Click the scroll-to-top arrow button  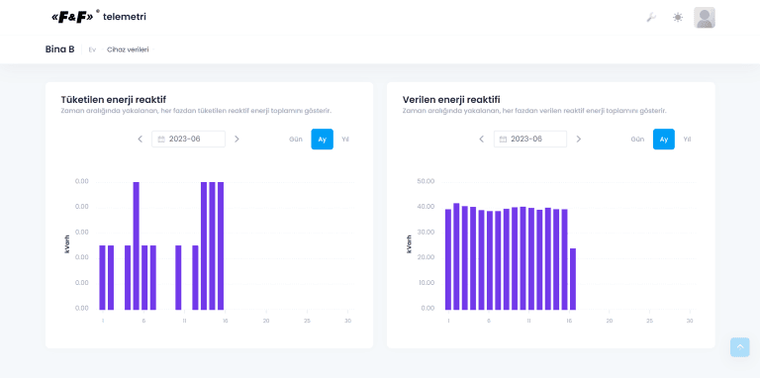pyautogui.click(x=739, y=347)
